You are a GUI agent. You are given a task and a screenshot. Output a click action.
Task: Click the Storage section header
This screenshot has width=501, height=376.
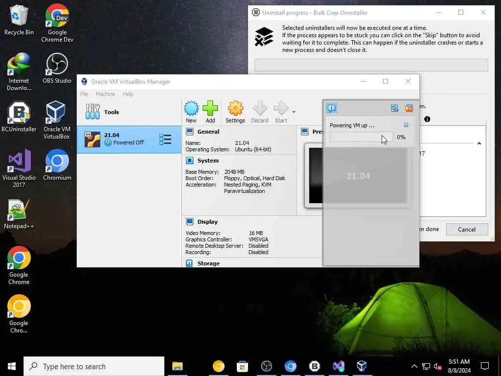click(208, 263)
